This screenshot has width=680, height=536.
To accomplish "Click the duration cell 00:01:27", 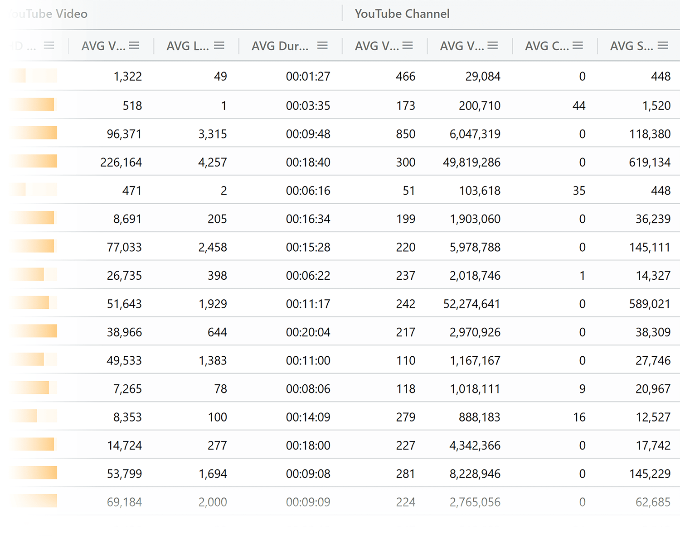I will point(308,76).
